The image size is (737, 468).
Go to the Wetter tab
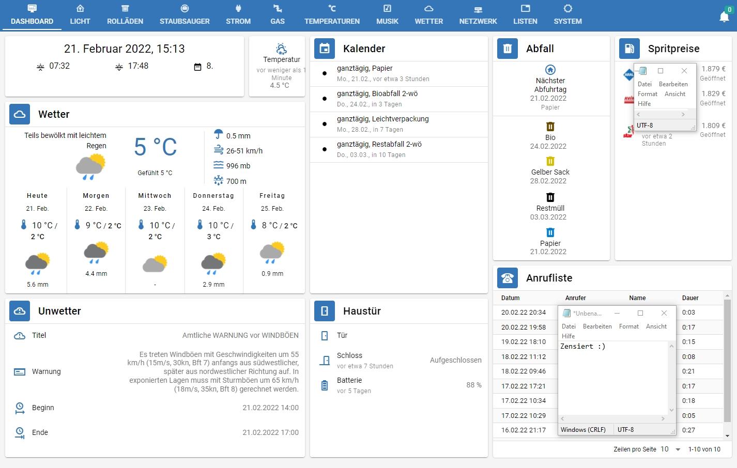pos(429,15)
